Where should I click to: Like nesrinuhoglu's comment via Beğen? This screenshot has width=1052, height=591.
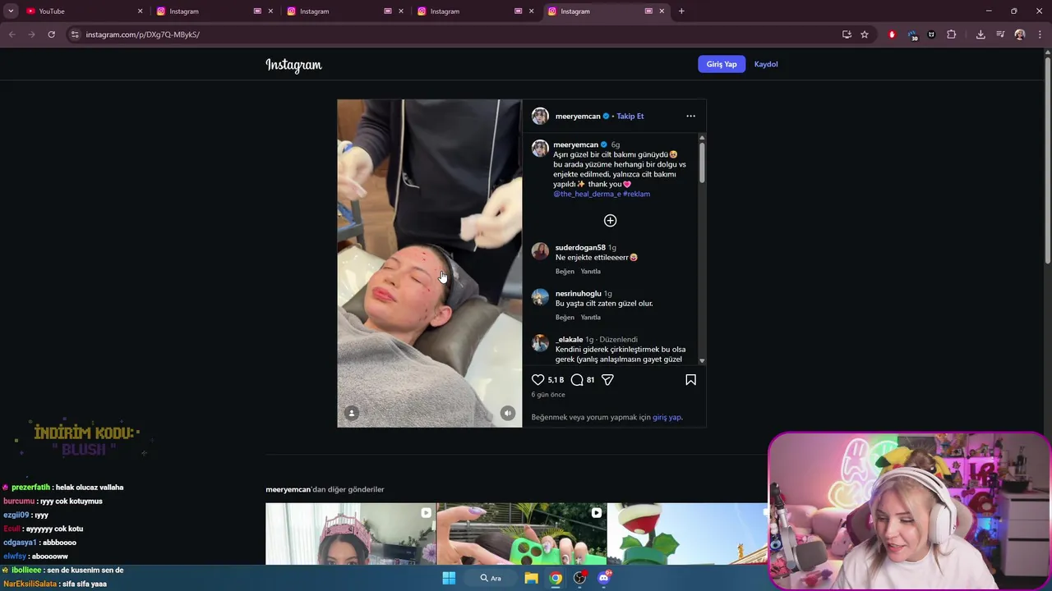[x=565, y=318]
